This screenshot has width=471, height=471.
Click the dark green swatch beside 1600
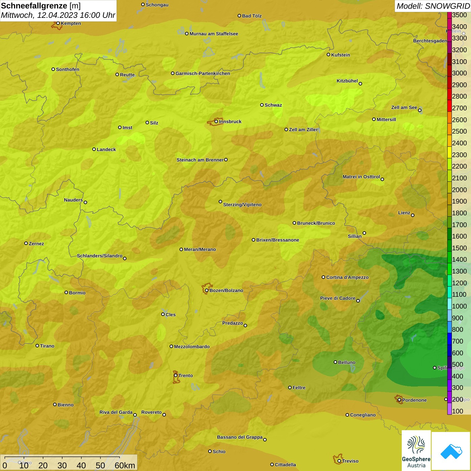[x=449, y=234]
